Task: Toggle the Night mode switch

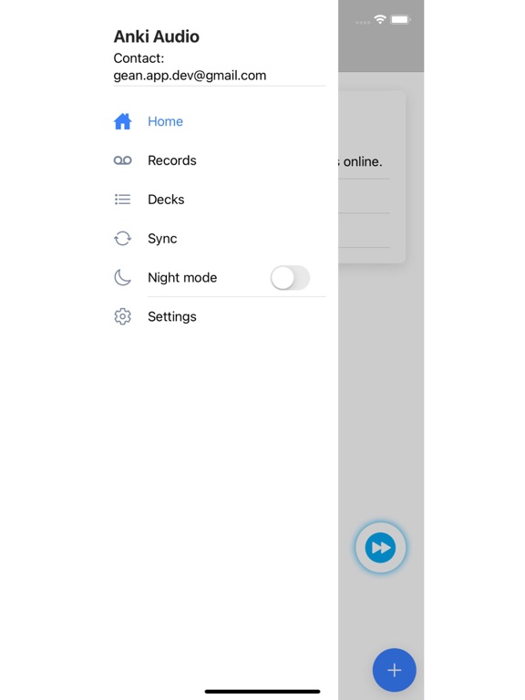Action: (x=290, y=278)
